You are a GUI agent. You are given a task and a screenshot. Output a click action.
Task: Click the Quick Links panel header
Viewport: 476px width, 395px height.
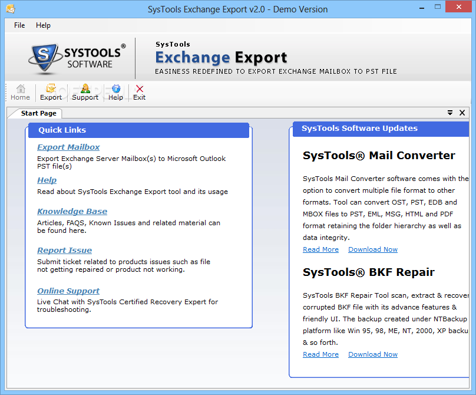[x=138, y=130]
